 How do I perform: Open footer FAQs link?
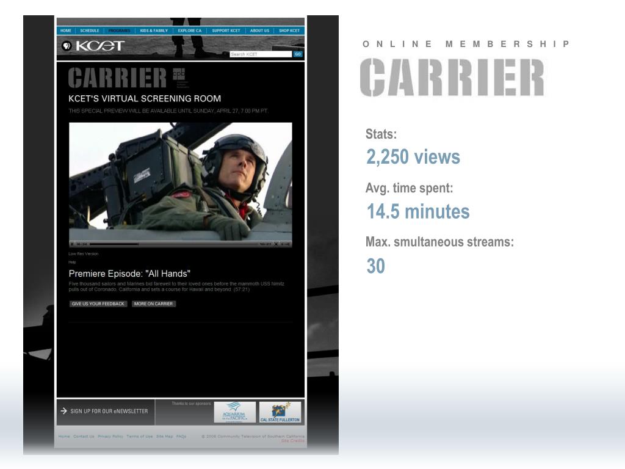click(181, 436)
